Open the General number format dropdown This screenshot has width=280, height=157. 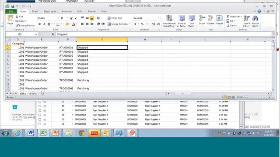pyautogui.click(x=159, y=18)
